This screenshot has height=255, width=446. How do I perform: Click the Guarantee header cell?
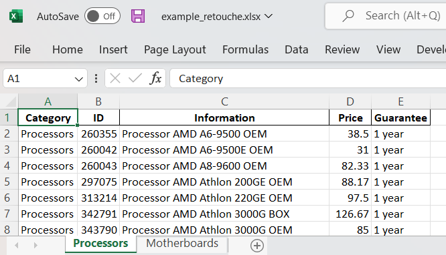pyautogui.click(x=400, y=117)
